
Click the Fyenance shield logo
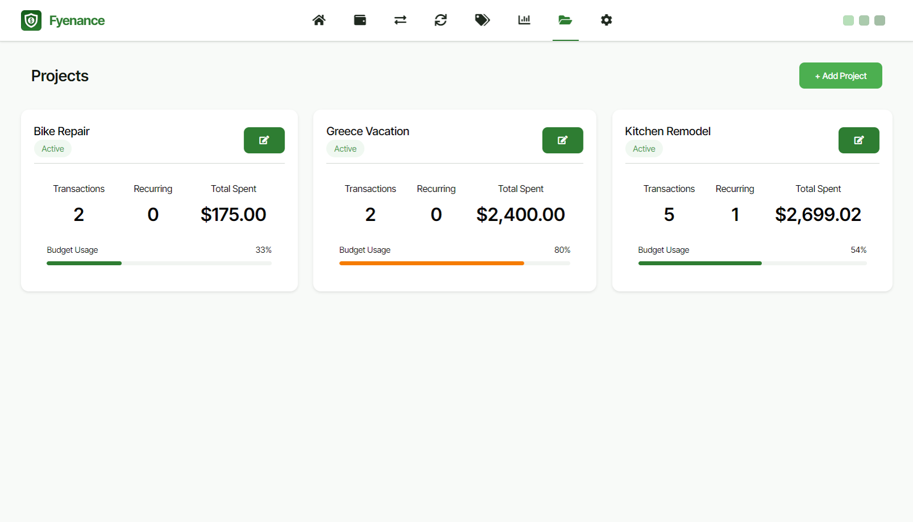pyautogui.click(x=31, y=20)
